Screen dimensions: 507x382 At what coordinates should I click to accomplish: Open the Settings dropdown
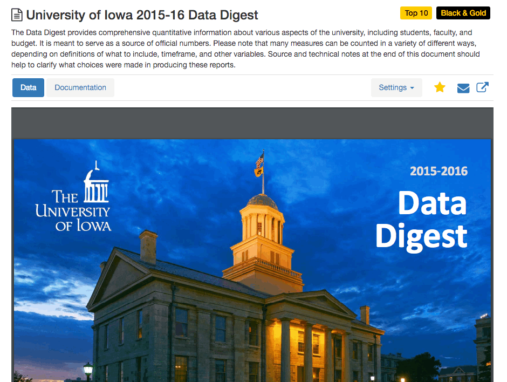pos(396,87)
